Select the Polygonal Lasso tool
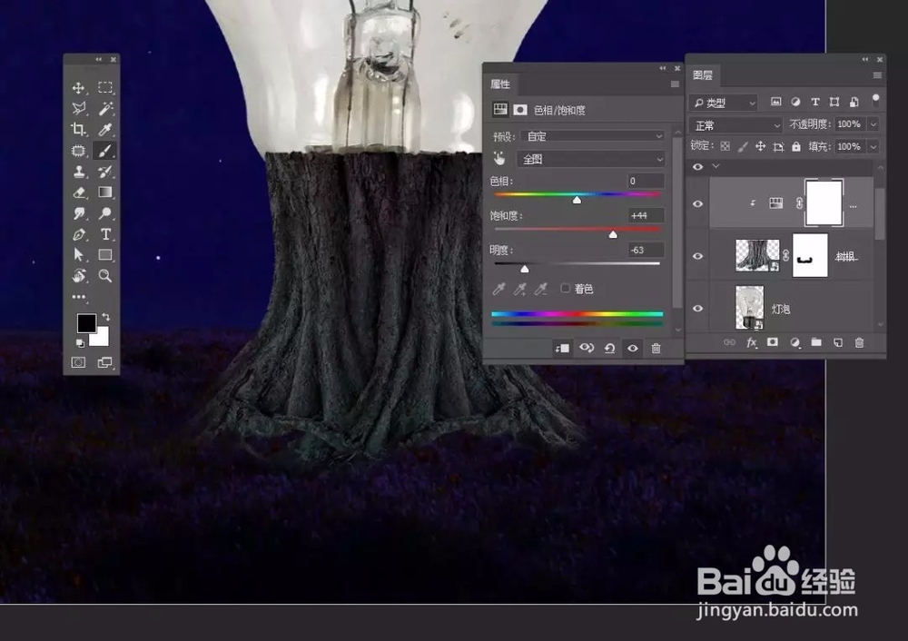This screenshot has width=908, height=641. click(79, 108)
